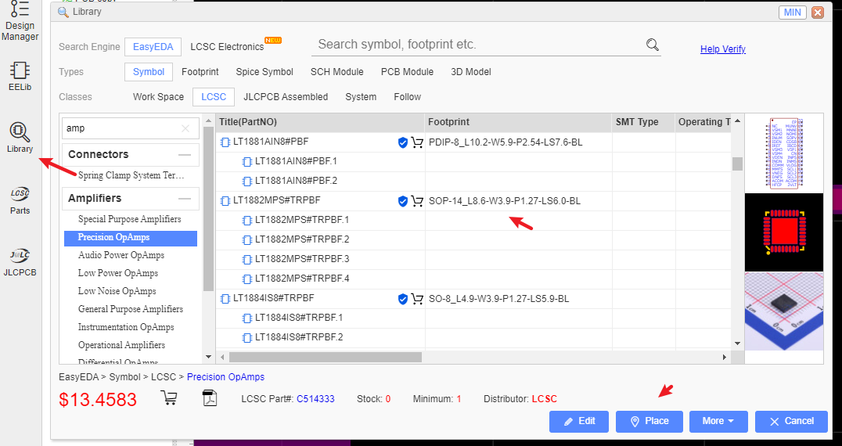Click the verified shield icon for LT1882MPS#TRPBF
Screen dimensions: 842x446
tap(403, 201)
